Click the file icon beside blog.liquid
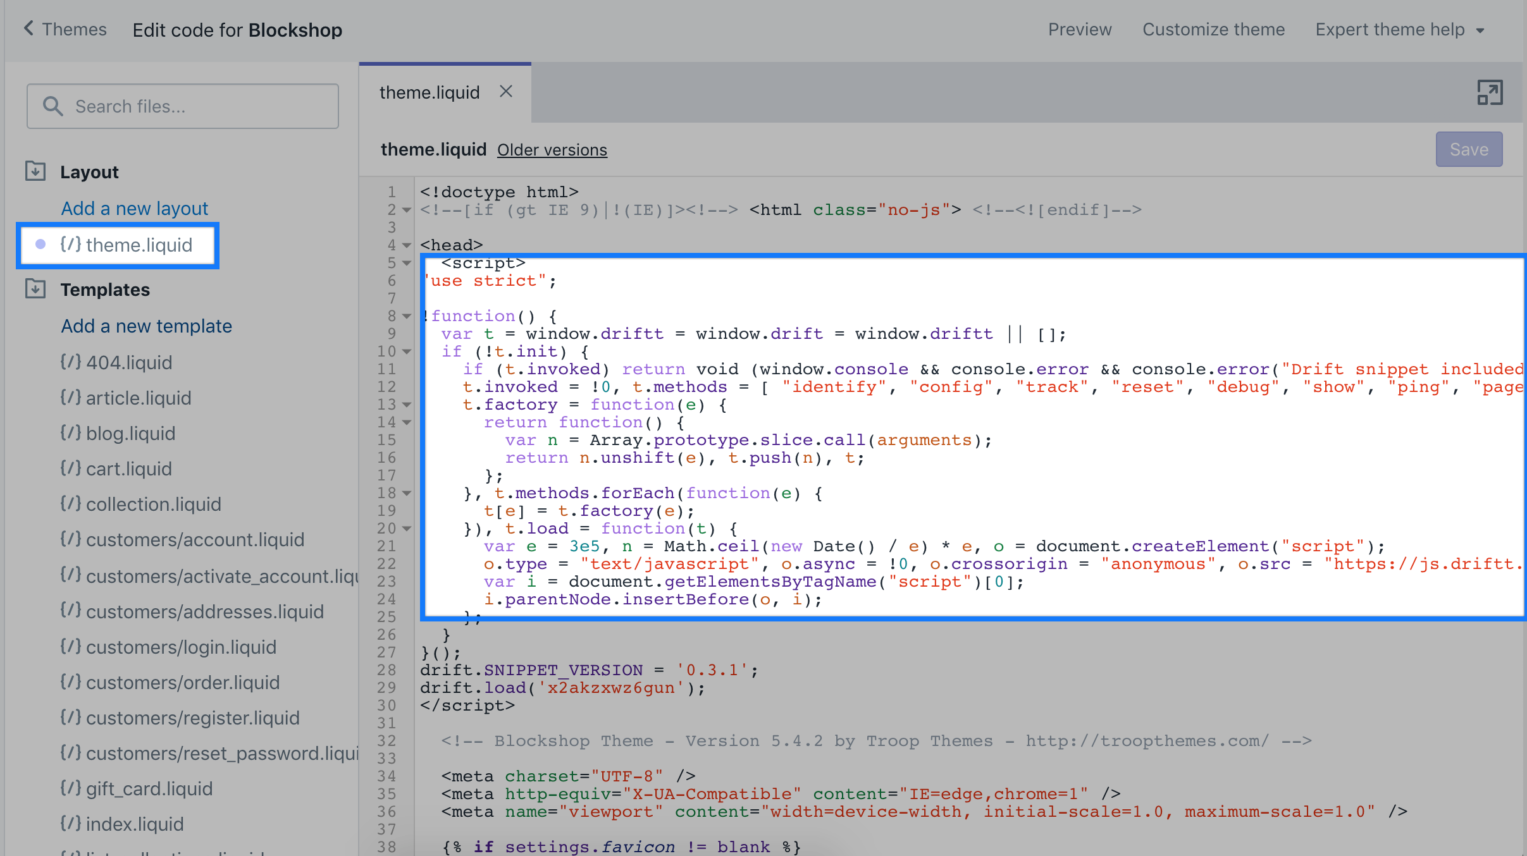1527x856 pixels. (71, 432)
